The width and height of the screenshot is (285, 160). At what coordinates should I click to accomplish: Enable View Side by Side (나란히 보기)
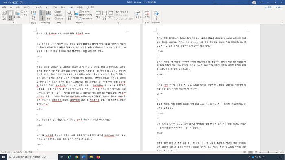[122, 12]
